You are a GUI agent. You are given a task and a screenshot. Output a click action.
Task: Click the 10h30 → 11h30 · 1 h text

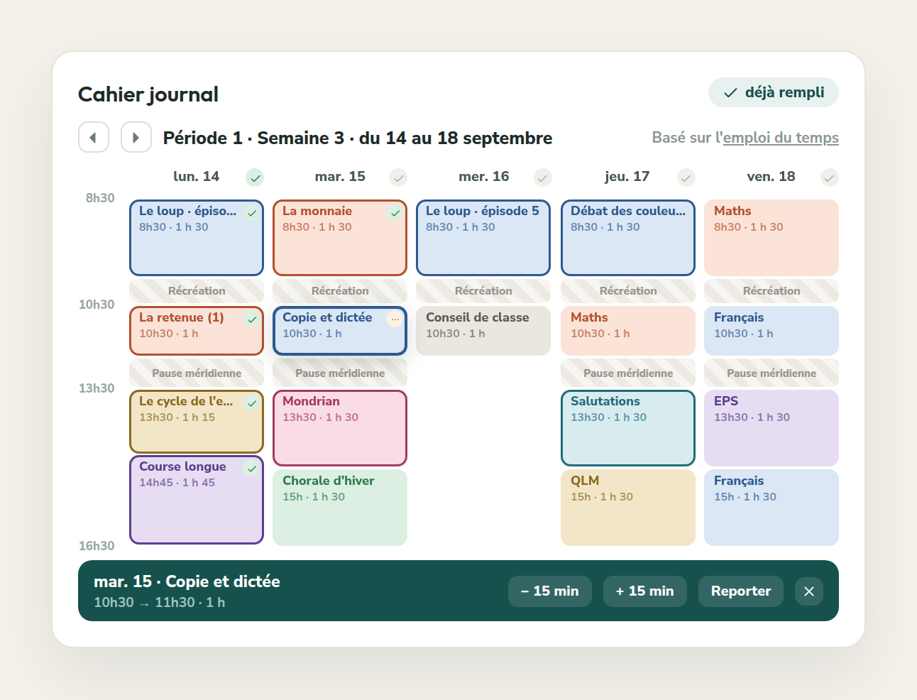tap(160, 602)
